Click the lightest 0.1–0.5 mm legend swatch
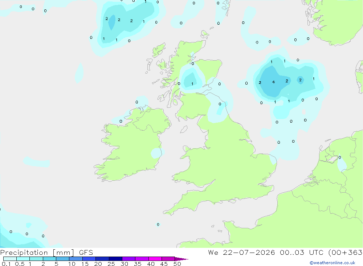 coord(10,259)
